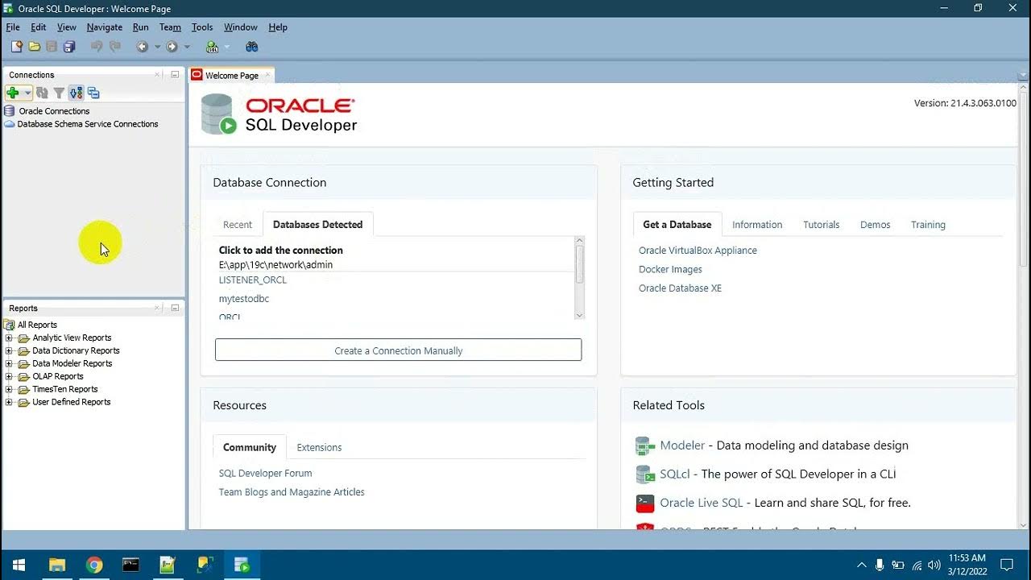1031x580 pixels.
Task: Open the Forward button history dropdown
Action: click(187, 47)
